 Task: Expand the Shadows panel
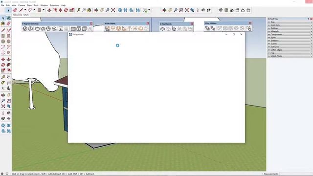click(x=290, y=41)
